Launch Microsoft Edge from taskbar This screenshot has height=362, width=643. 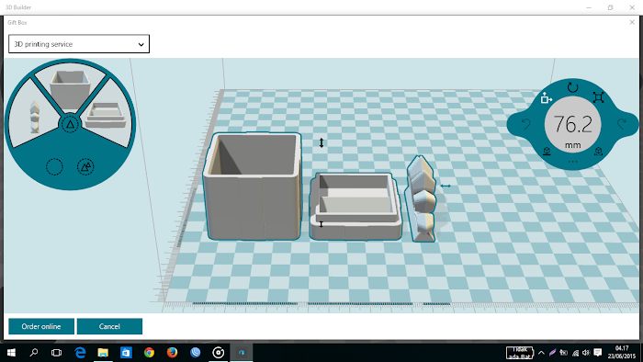[80, 352]
